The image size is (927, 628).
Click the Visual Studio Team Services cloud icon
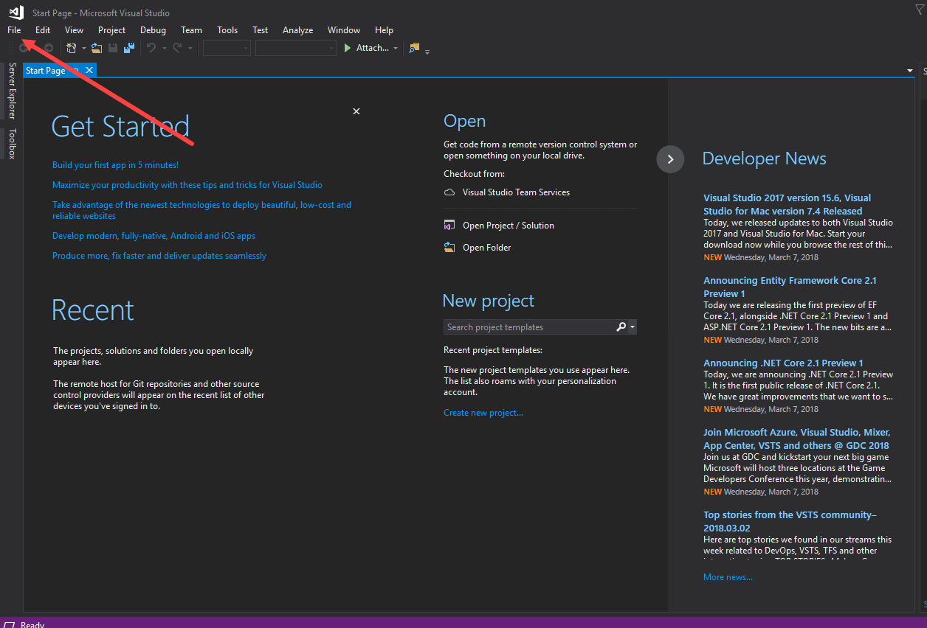449,192
